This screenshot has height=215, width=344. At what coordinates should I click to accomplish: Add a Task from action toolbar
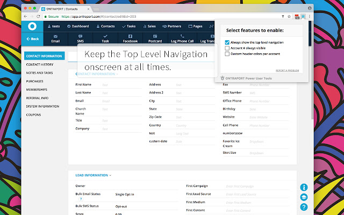105,39
